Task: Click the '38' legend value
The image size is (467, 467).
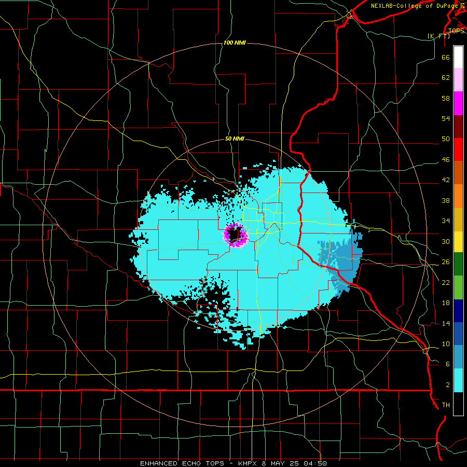Action: [x=446, y=201]
